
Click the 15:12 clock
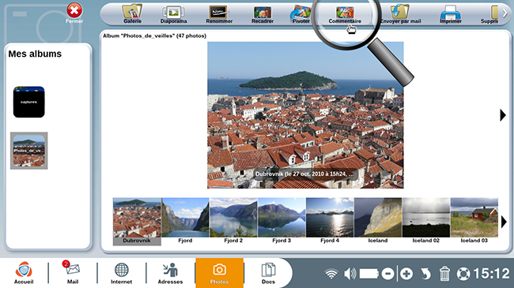click(491, 273)
